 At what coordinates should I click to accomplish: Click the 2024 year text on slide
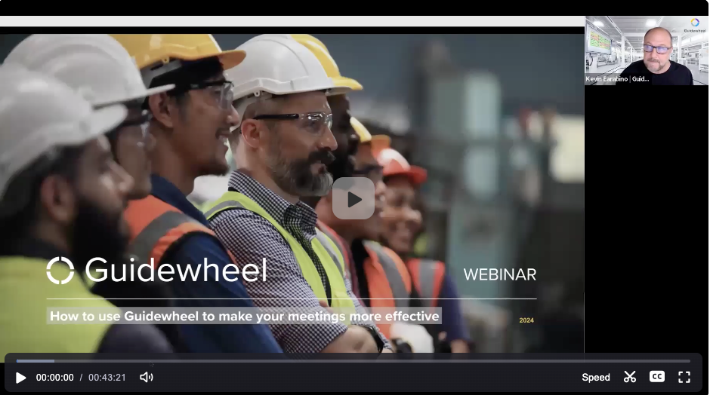tap(526, 320)
